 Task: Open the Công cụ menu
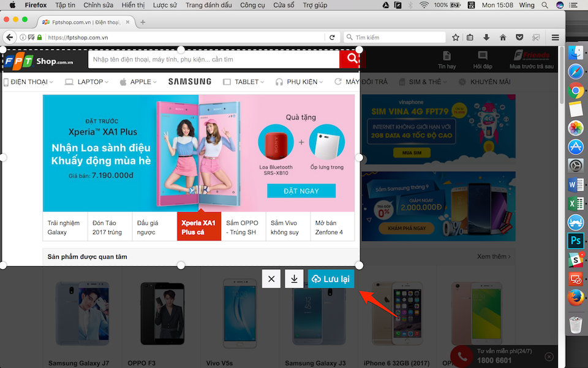[252, 5]
